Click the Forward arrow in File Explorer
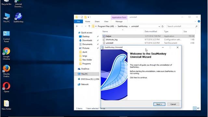Viewport: 208px width, 117px height. tap(82, 26)
